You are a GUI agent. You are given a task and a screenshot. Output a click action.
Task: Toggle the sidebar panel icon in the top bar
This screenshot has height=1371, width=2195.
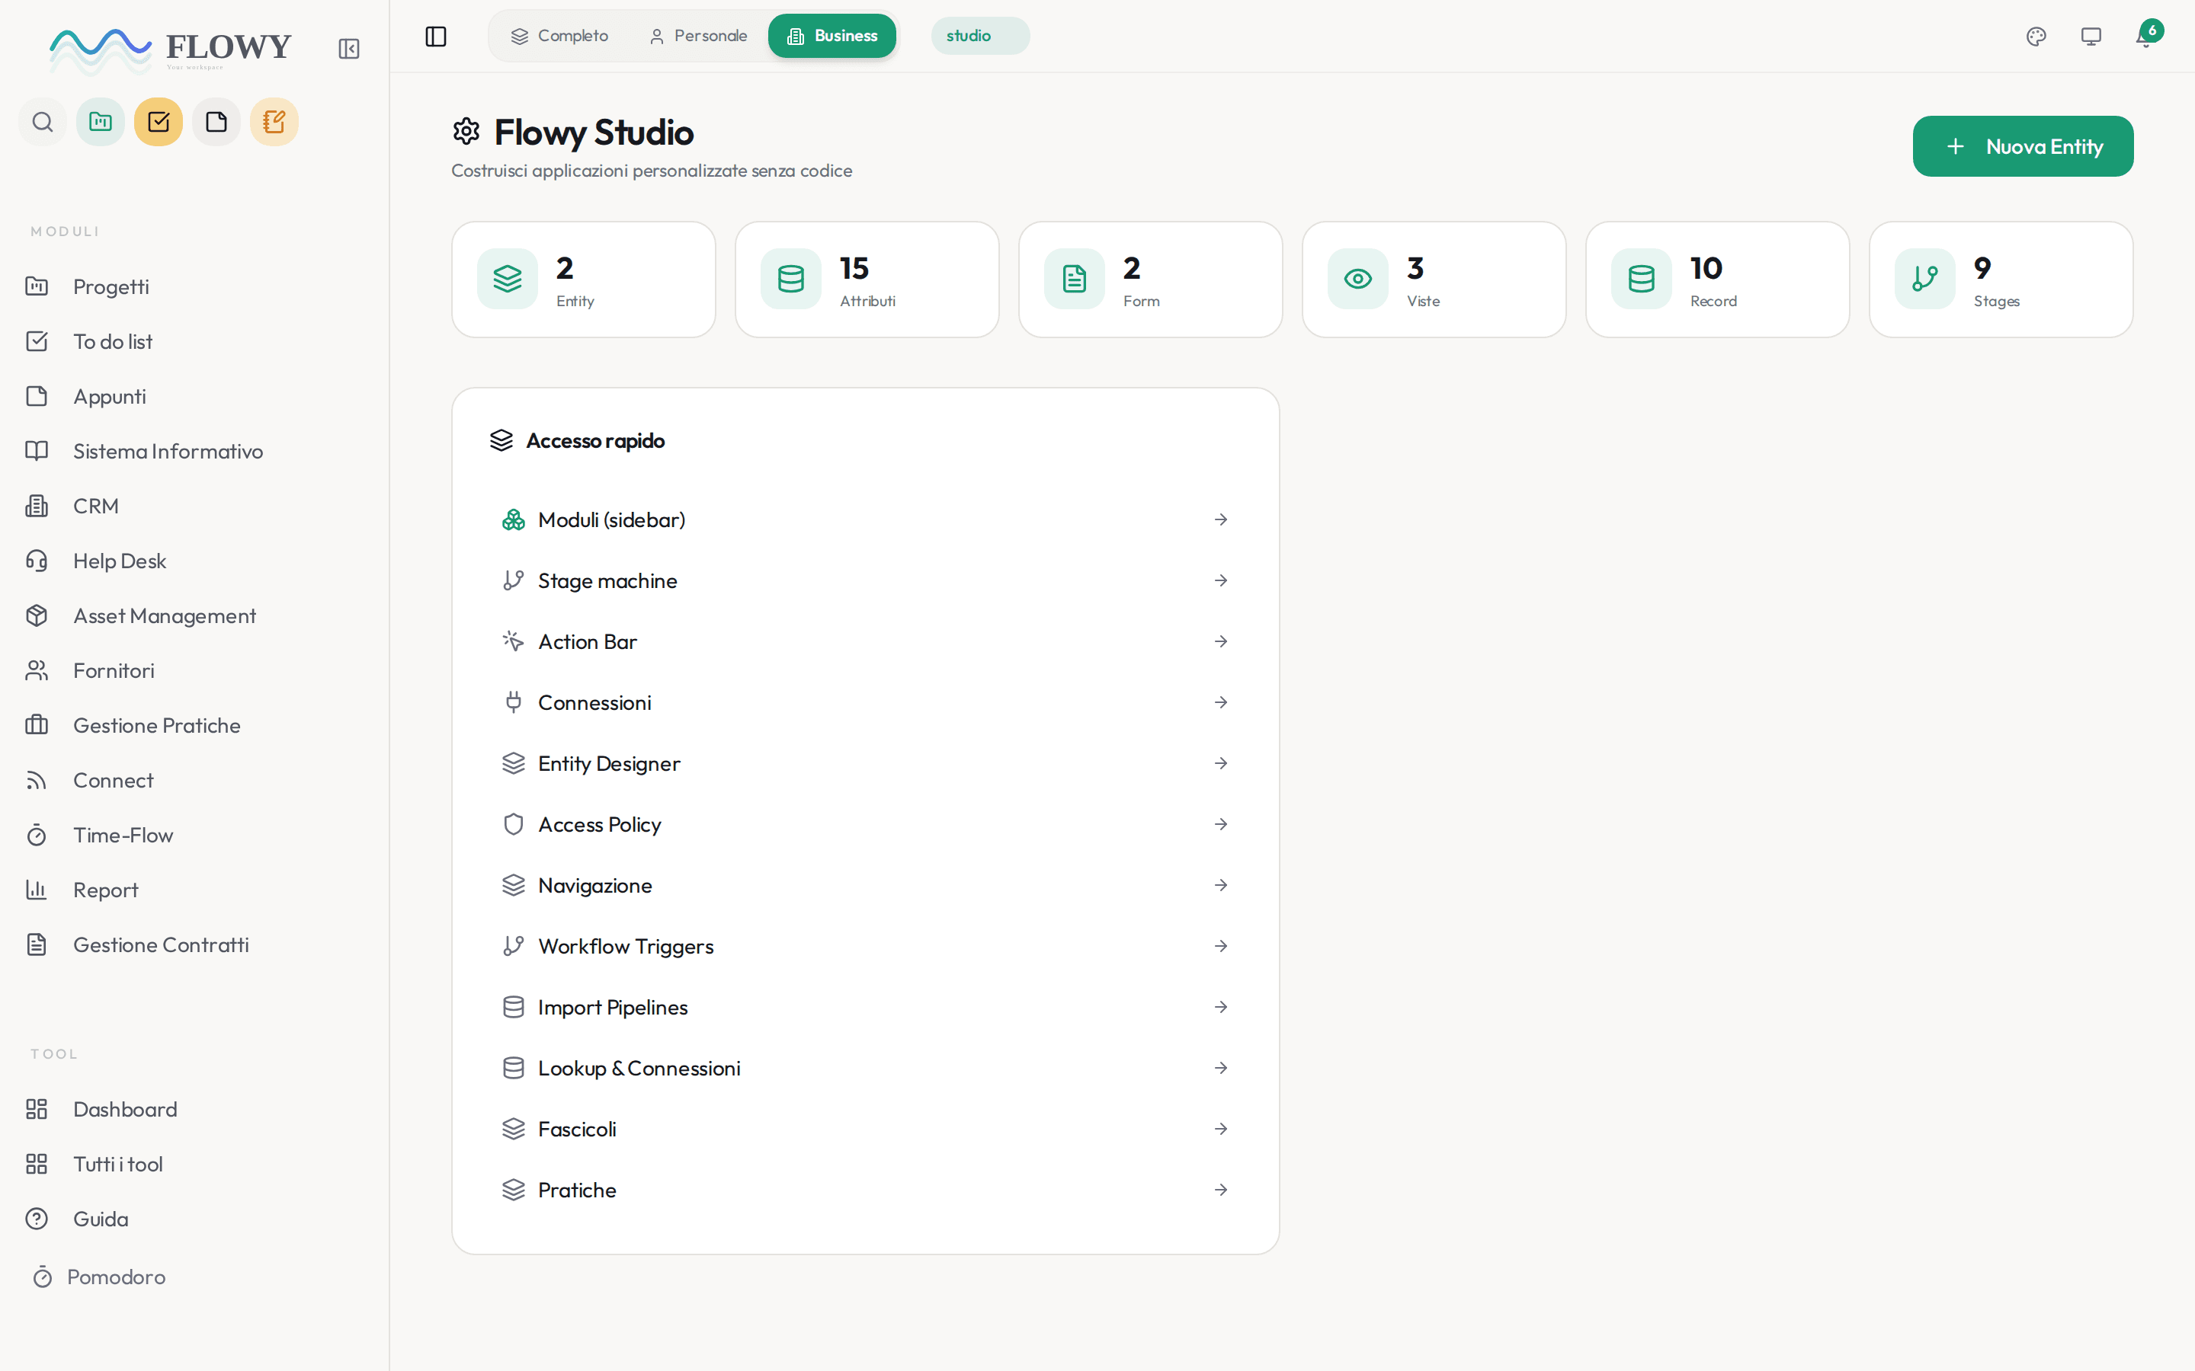tap(436, 37)
